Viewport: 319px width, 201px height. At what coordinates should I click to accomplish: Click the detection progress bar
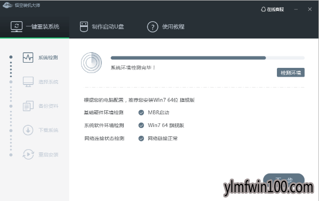(207, 58)
